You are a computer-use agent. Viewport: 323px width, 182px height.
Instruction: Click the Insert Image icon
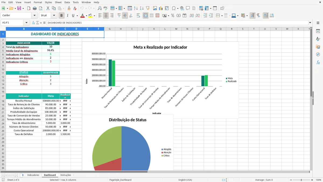155,8
